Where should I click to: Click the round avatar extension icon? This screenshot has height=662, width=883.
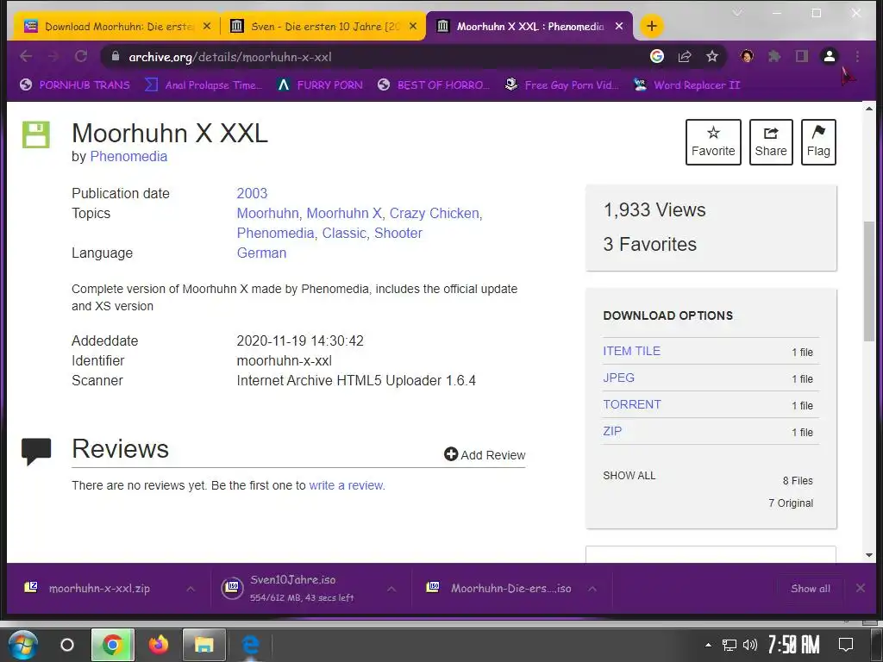click(x=747, y=56)
